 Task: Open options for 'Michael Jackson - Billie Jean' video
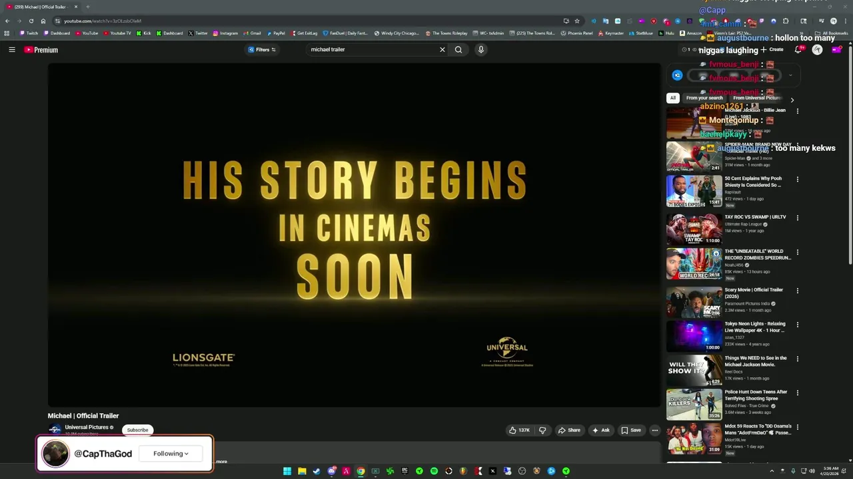pos(797,111)
